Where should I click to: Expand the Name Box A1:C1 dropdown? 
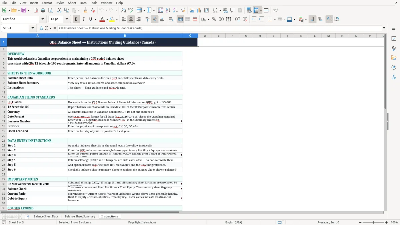click(x=33, y=28)
